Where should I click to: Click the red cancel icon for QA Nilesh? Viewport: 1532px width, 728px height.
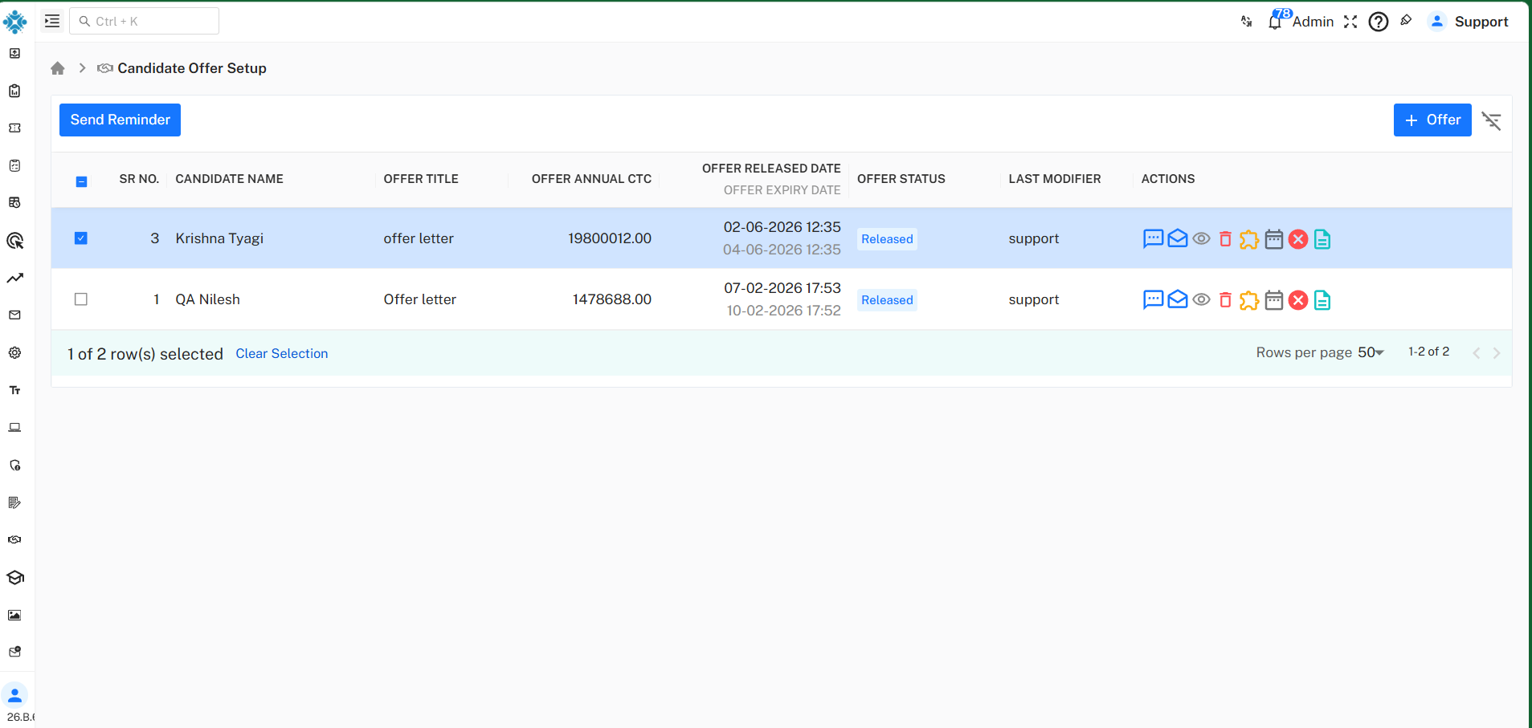click(1298, 300)
